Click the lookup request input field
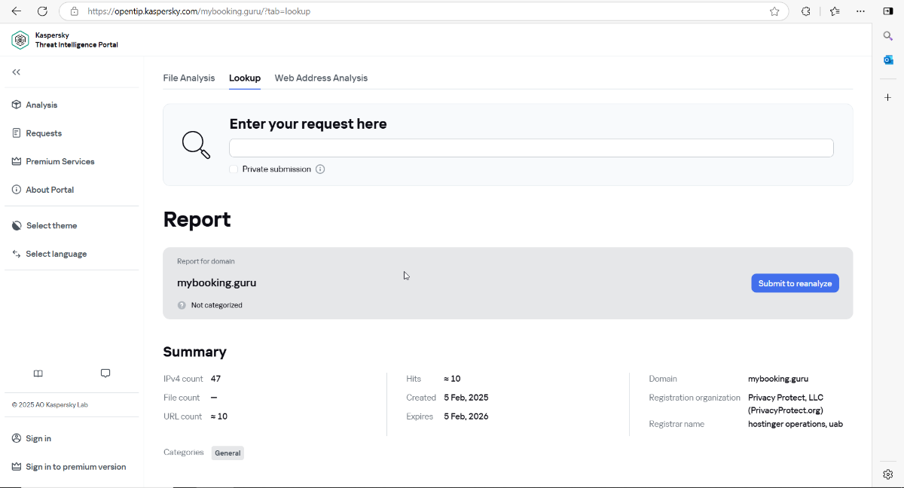Image resolution: width=904 pixels, height=488 pixels. coord(531,148)
